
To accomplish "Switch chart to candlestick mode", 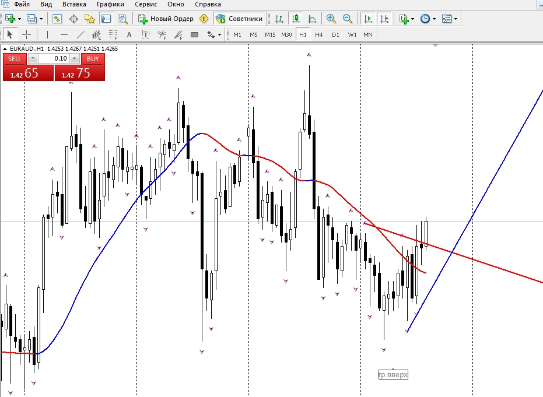I will click(295, 19).
